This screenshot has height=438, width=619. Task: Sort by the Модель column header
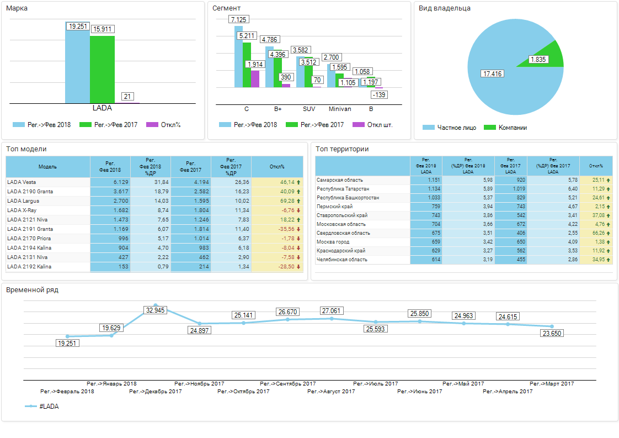(x=47, y=167)
